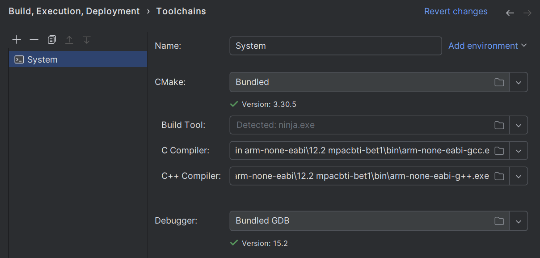Browse for Build Tool with the folder icon

pos(499,125)
